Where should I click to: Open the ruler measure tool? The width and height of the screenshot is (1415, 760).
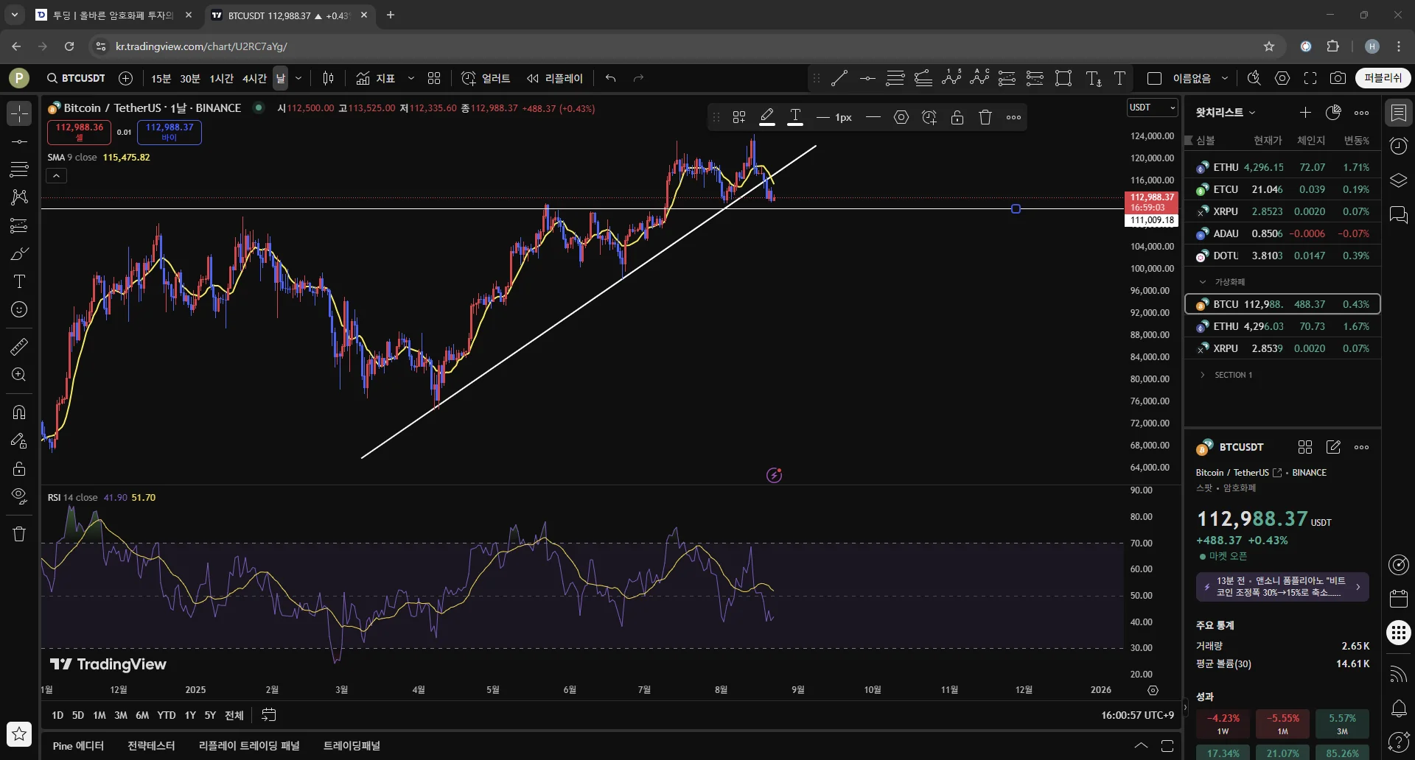coord(19,346)
